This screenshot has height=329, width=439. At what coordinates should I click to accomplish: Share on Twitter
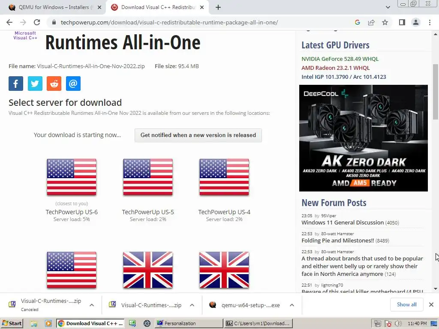35,84
